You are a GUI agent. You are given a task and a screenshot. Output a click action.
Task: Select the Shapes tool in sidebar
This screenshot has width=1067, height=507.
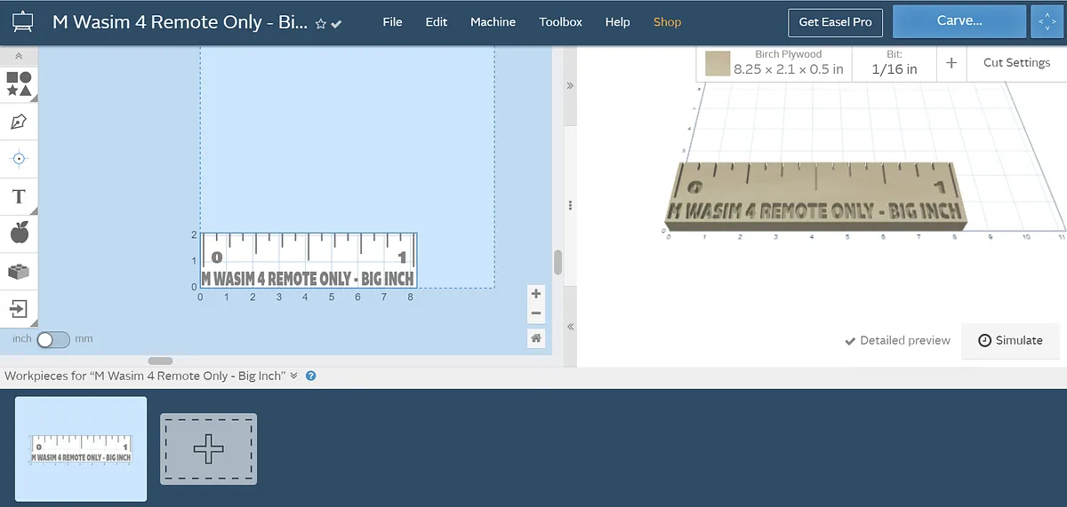(19, 84)
